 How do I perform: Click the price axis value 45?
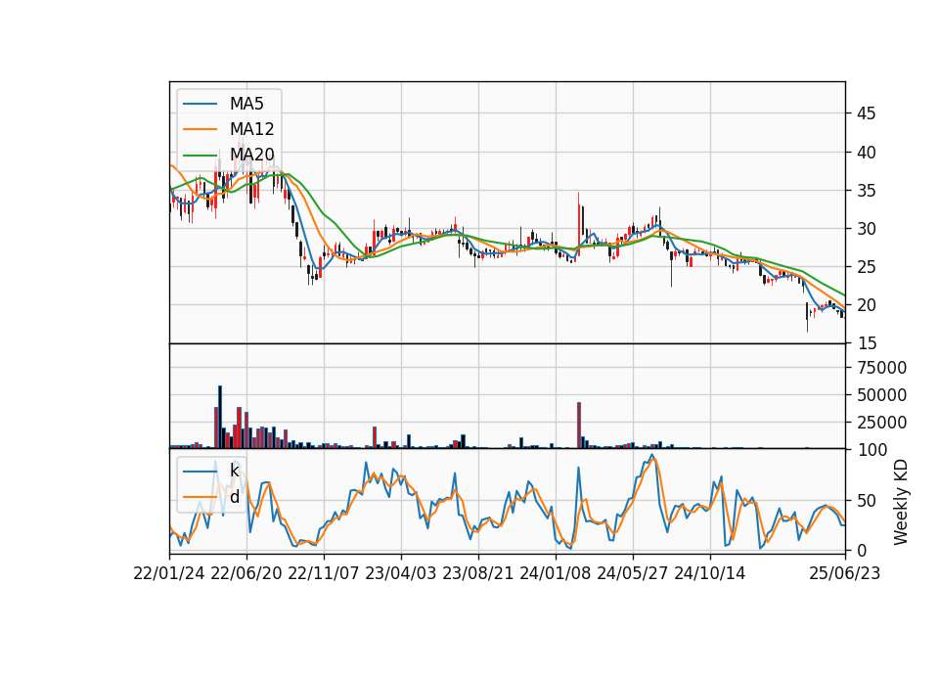click(x=866, y=113)
